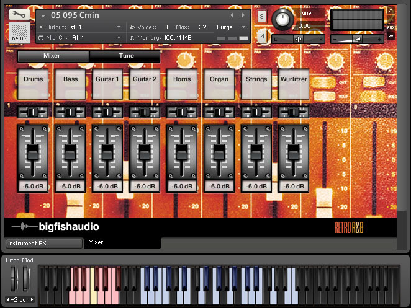Click the bigfishaudio logo
This screenshot has width=411, height=308.
click(56, 227)
